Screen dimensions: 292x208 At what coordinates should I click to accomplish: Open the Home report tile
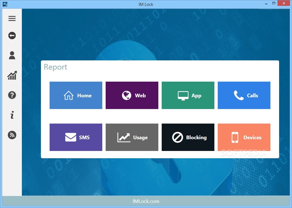point(76,95)
